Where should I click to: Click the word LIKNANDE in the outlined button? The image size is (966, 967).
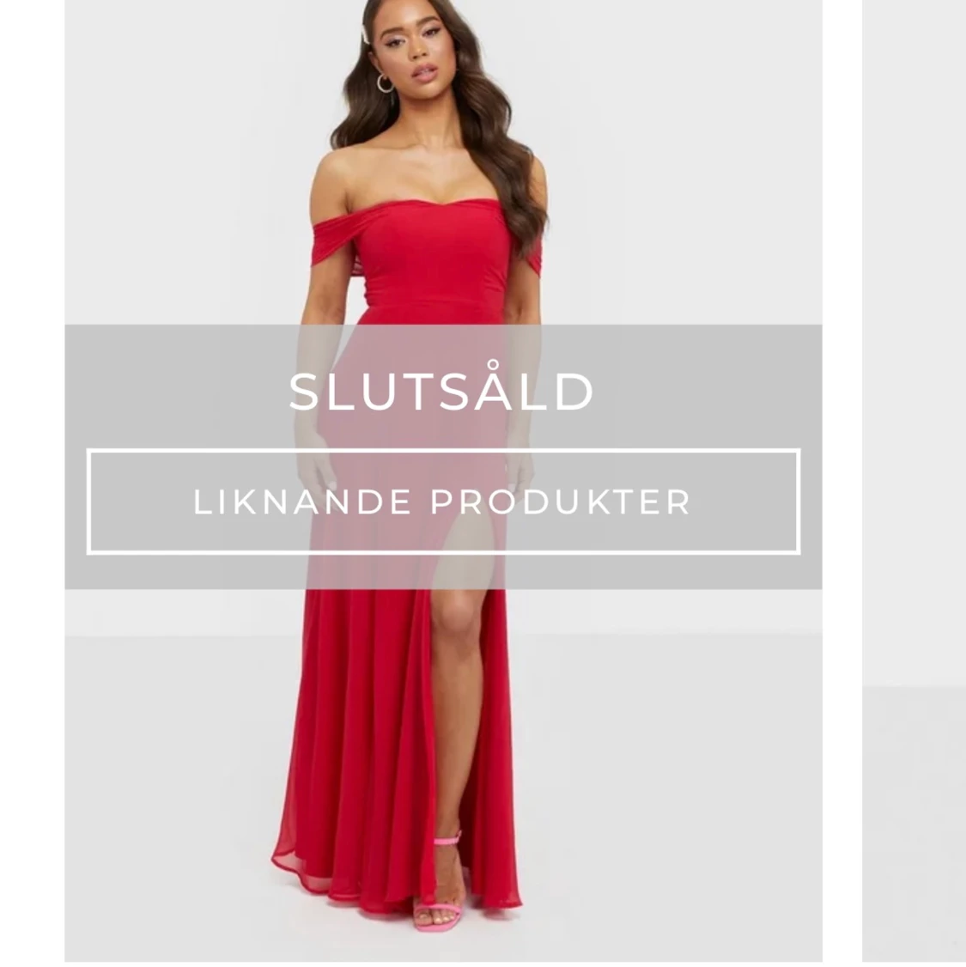click(x=302, y=502)
